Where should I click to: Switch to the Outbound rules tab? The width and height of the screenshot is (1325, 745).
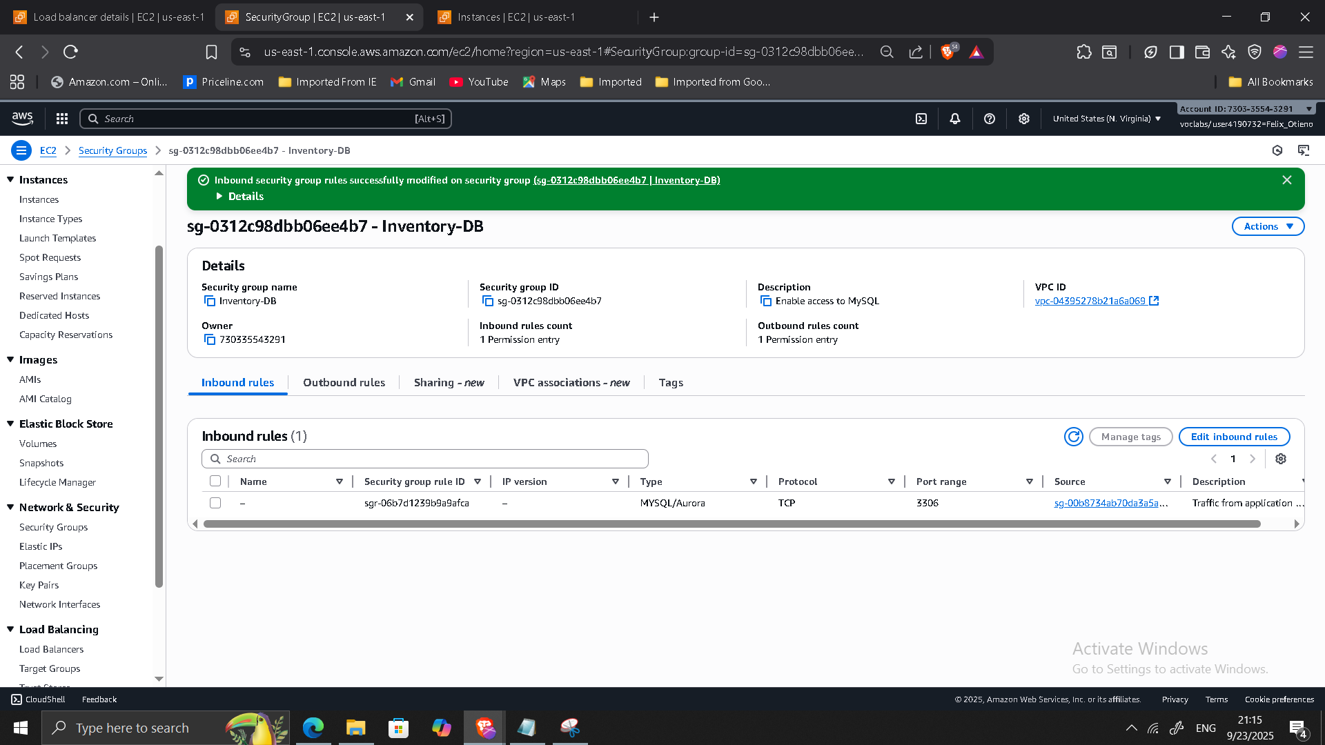(344, 383)
